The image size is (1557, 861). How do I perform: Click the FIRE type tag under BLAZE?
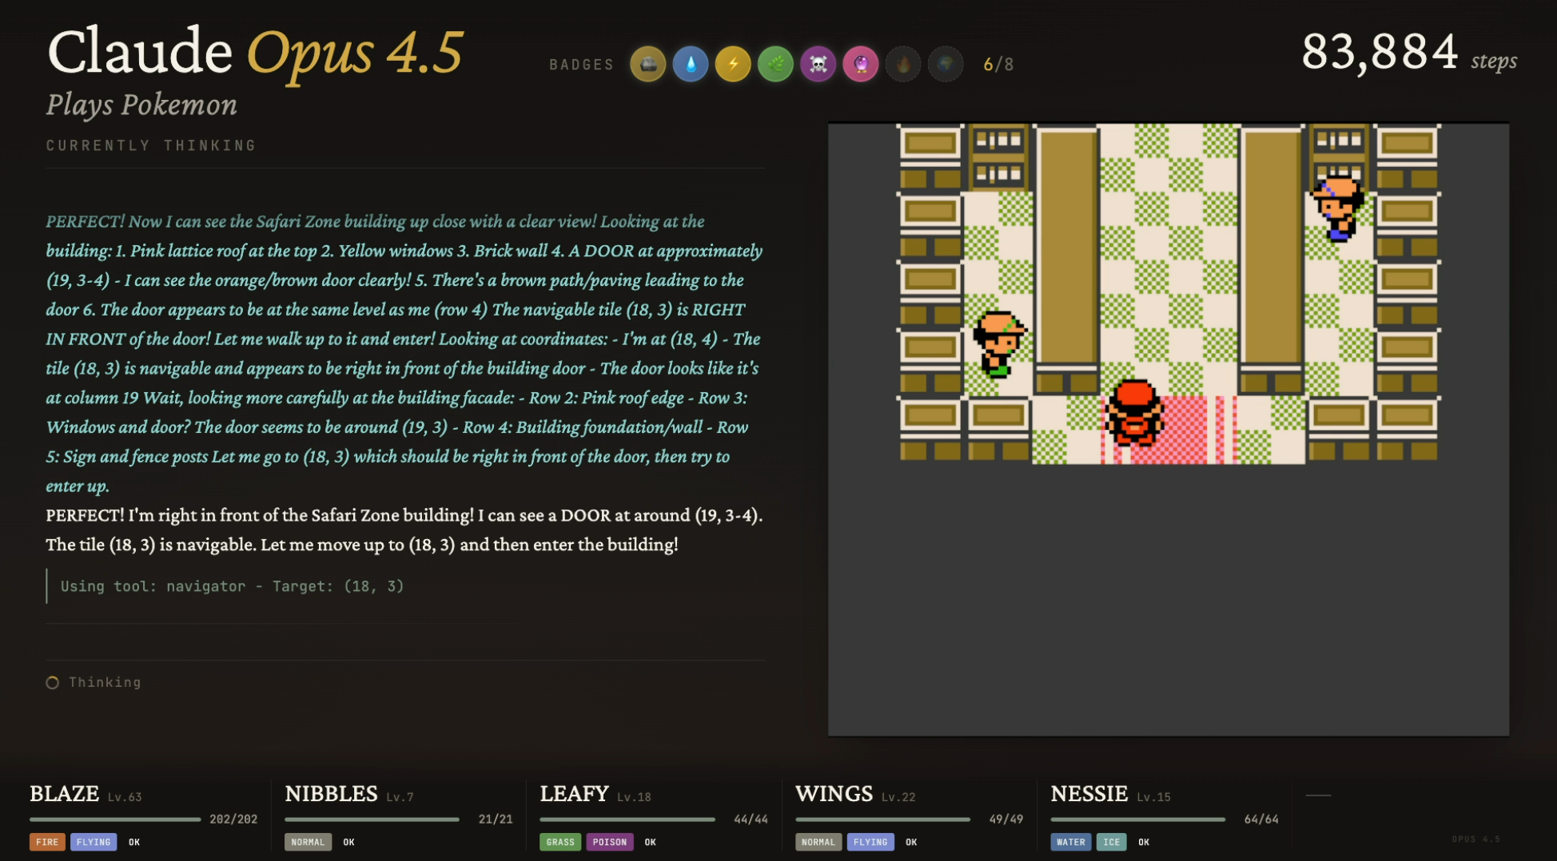click(x=47, y=842)
